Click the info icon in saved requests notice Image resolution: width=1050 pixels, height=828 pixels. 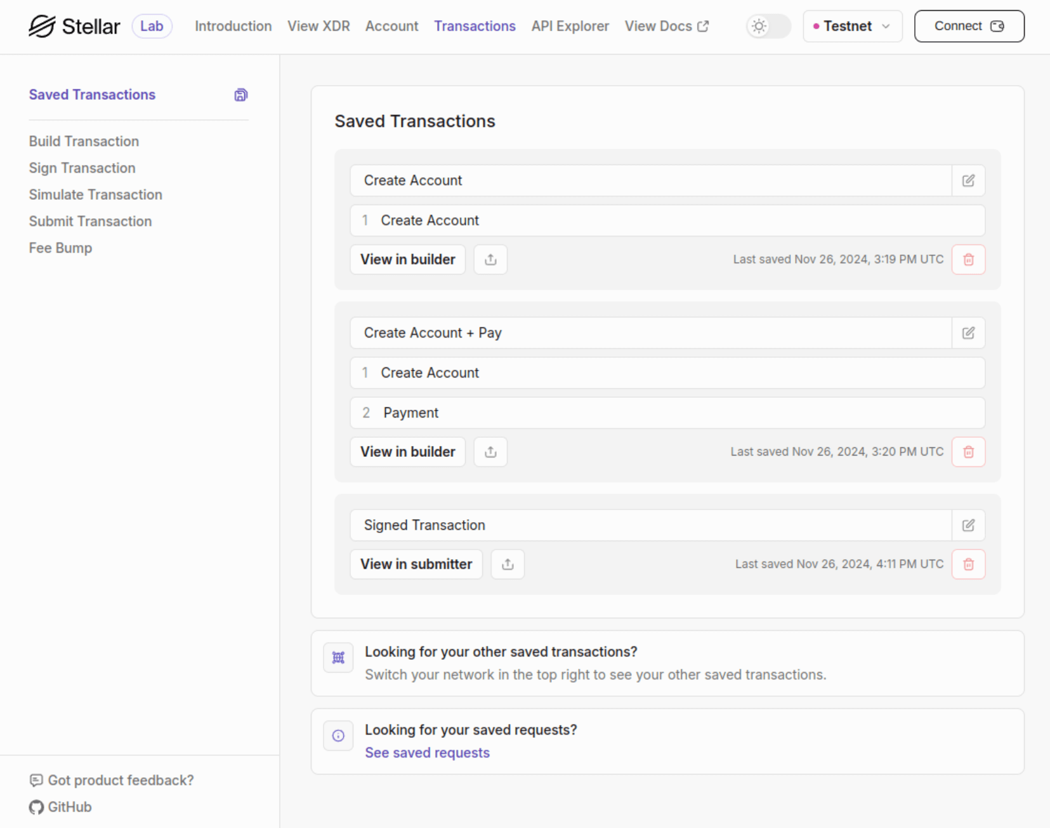click(x=338, y=735)
